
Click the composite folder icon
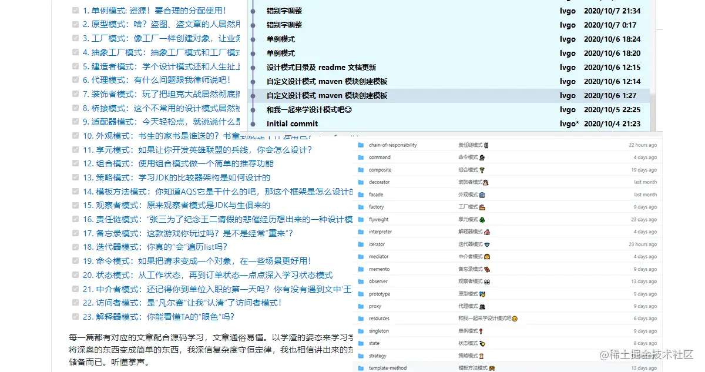pyautogui.click(x=362, y=169)
